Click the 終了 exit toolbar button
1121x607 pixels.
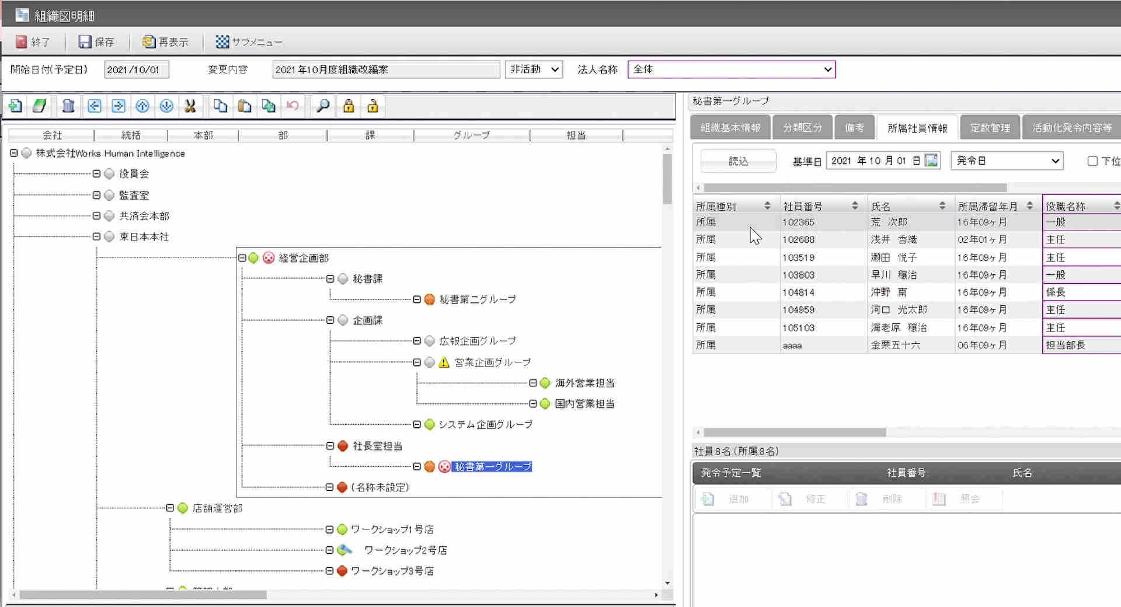pyautogui.click(x=33, y=42)
